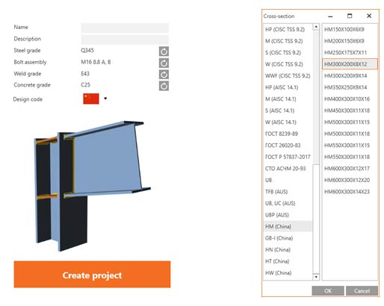Click the China flag design code icon
Screen dimensions: 384x306
click(91, 99)
